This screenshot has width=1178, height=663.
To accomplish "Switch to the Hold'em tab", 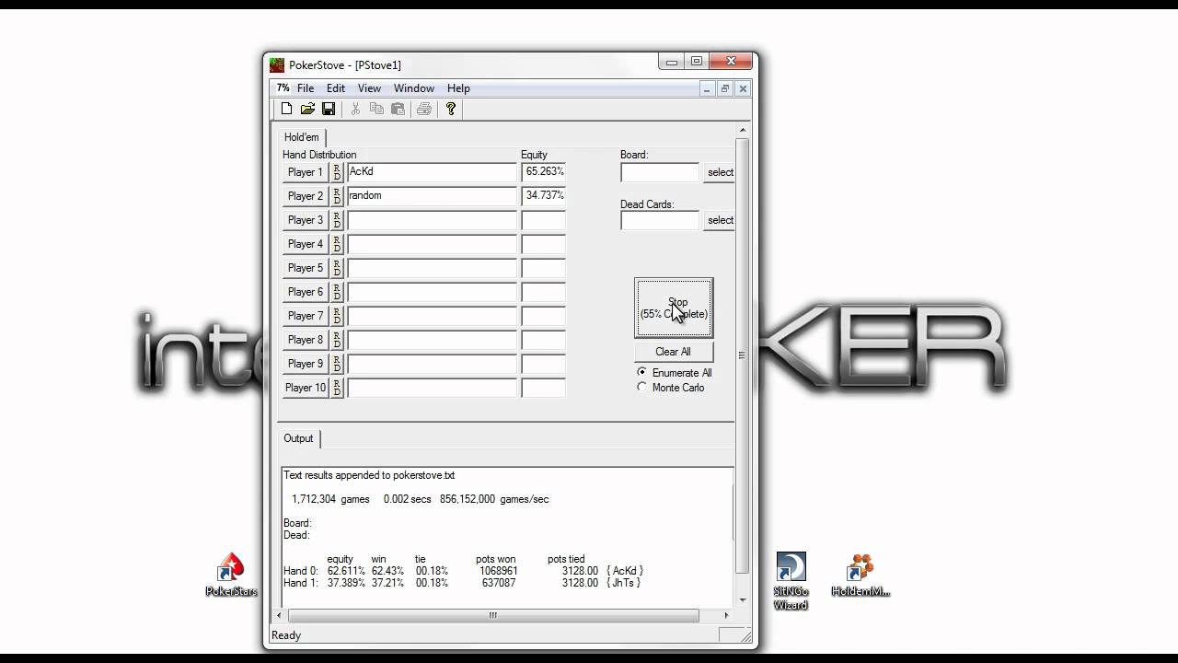I will tap(302, 137).
